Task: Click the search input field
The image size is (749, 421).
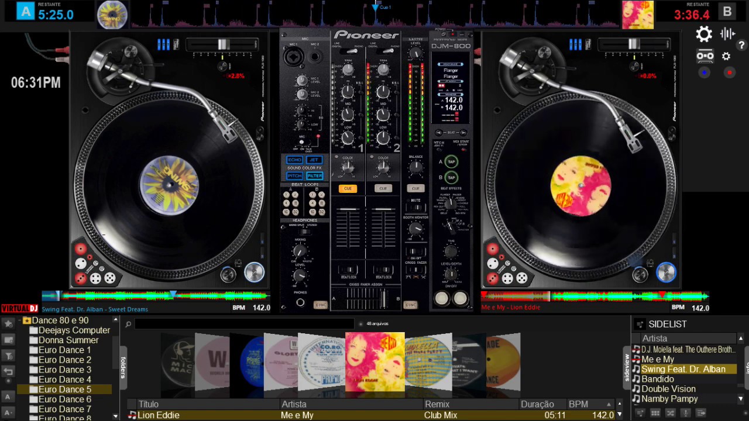Action: coord(245,324)
